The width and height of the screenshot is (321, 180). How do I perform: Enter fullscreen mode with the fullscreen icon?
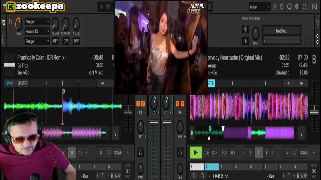(304, 7)
